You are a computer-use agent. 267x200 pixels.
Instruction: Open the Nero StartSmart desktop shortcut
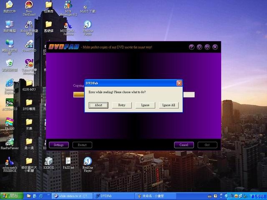[29, 8]
